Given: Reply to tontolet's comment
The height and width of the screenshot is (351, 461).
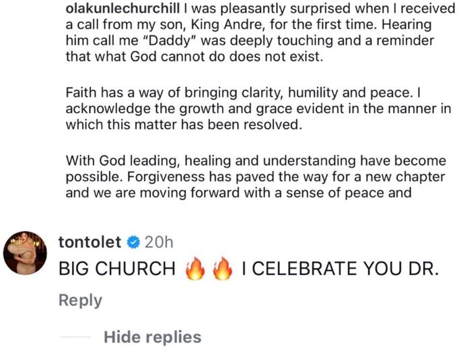Looking at the screenshot, I should pos(80,300).
